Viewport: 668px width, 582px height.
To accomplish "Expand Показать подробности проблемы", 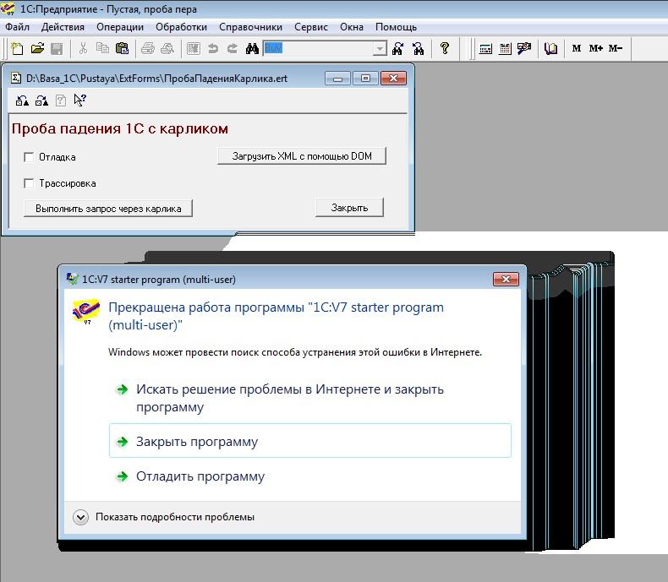I will pos(81,517).
